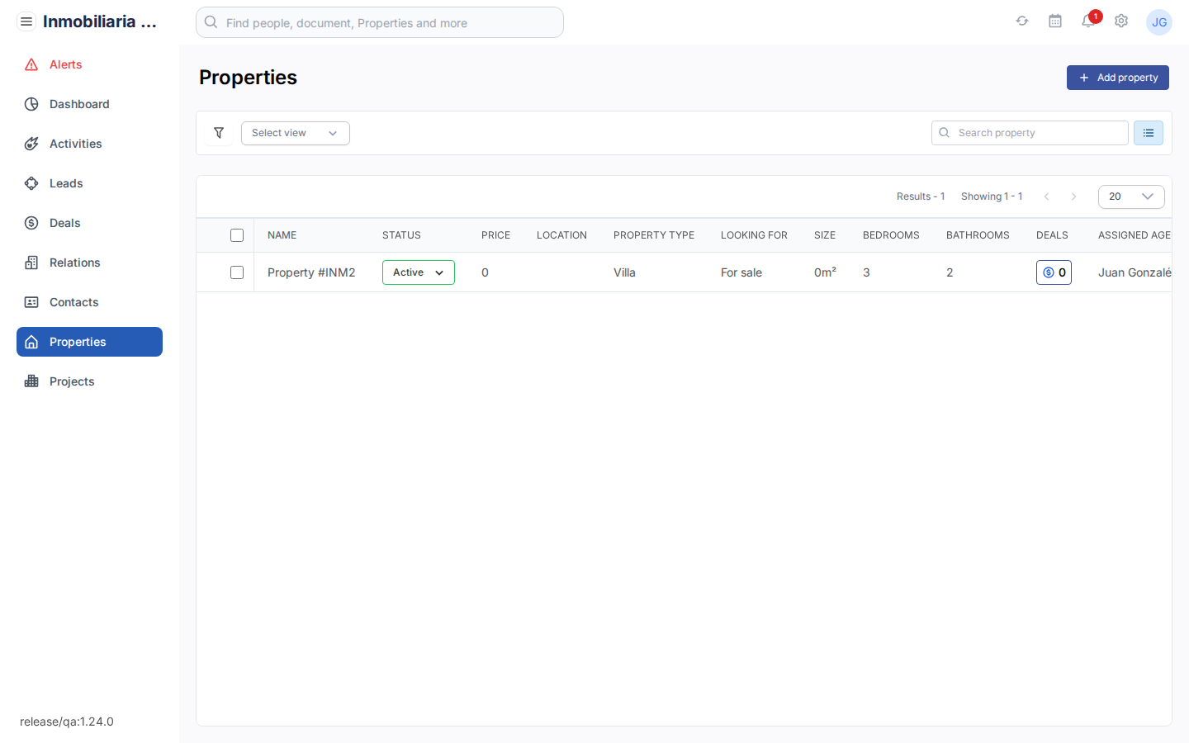Screen dimensions: 1189x743
Task: Open the Active status dropdown
Action: pos(418,272)
